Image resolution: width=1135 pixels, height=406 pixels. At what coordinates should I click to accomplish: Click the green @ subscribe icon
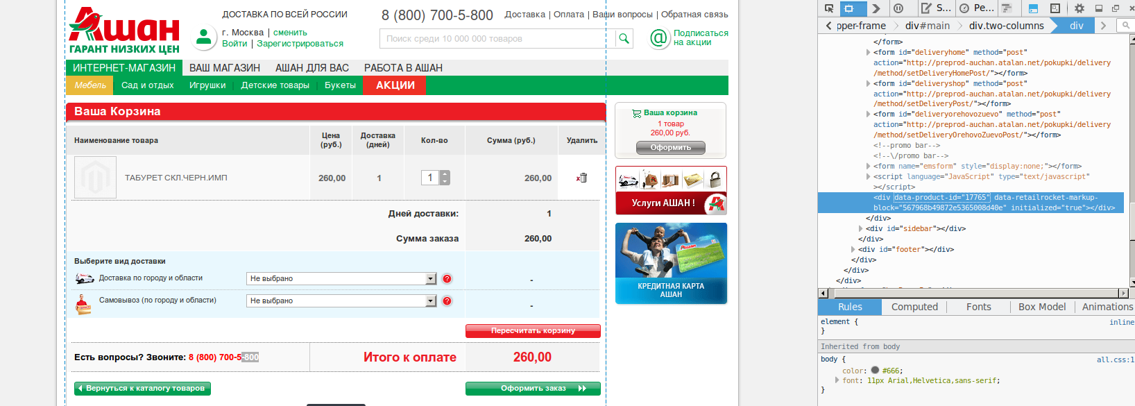pos(658,38)
